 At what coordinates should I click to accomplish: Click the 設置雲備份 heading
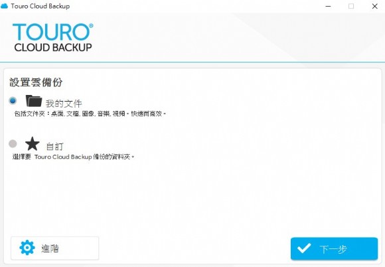point(36,82)
